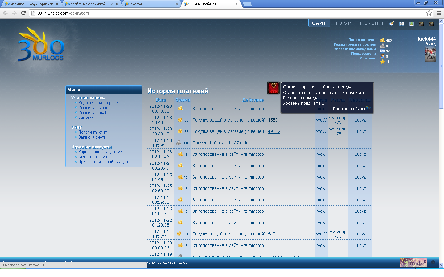Open Редактировать профиль in header

355,44
